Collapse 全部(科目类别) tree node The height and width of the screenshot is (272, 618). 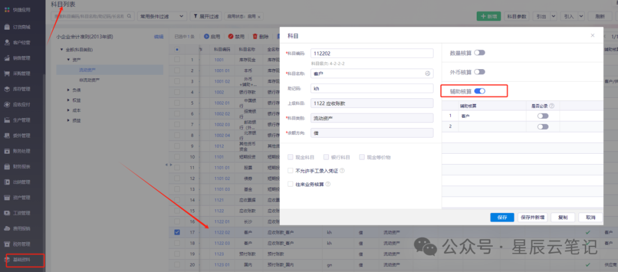point(61,50)
